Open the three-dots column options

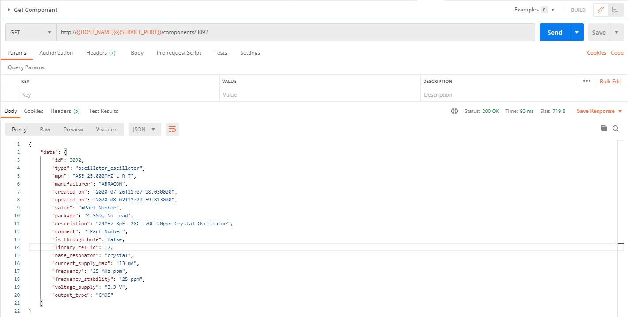(x=586, y=81)
